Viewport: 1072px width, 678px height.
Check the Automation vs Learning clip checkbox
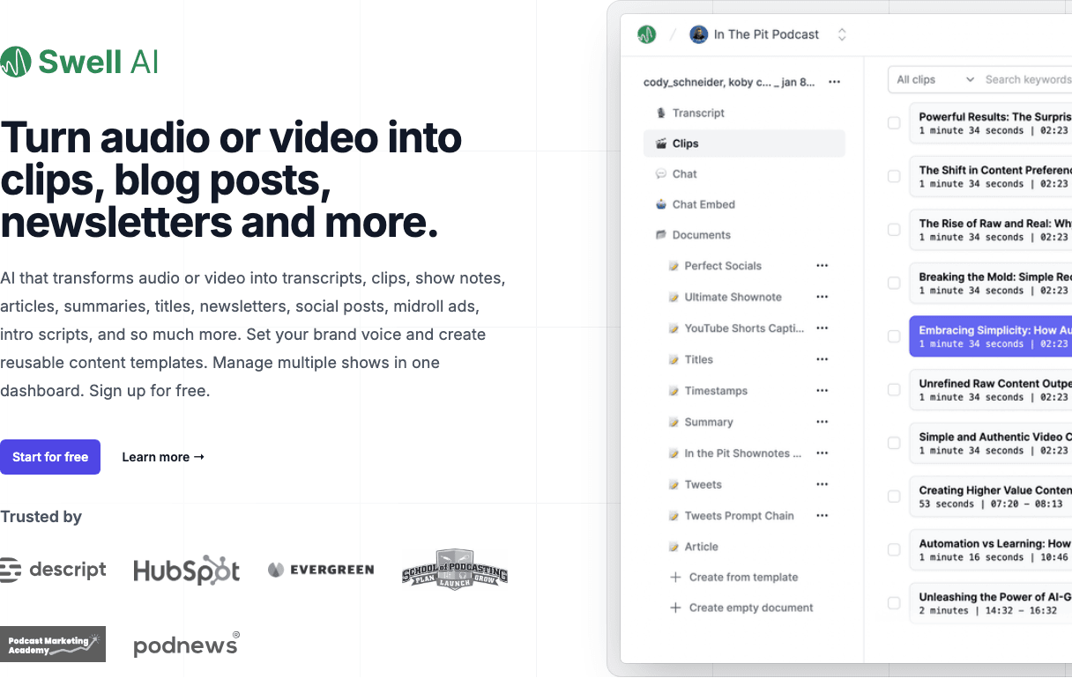(x=894, y=549)
